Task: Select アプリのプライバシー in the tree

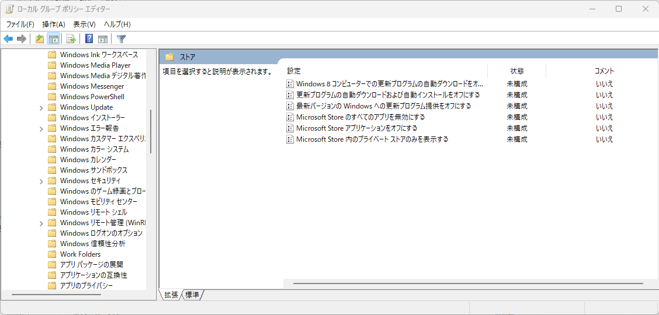Action: point(86,285)
